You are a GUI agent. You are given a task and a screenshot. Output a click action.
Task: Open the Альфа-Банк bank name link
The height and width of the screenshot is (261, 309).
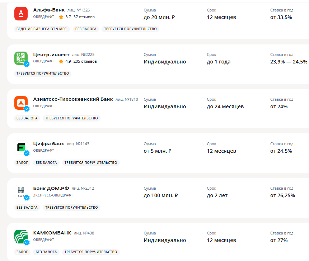[49, 10]
